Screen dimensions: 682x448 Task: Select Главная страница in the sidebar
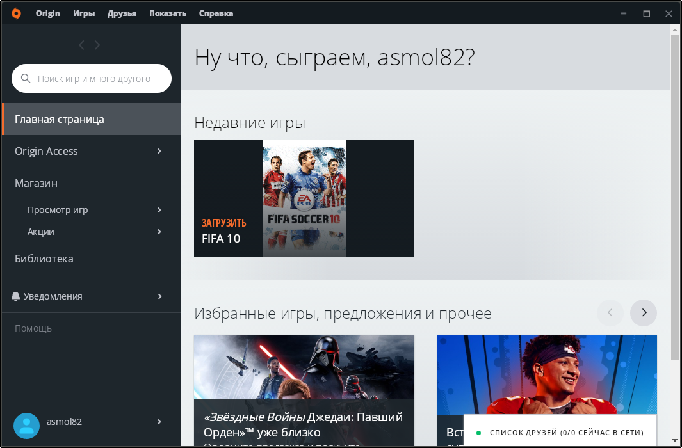point(92,119)
